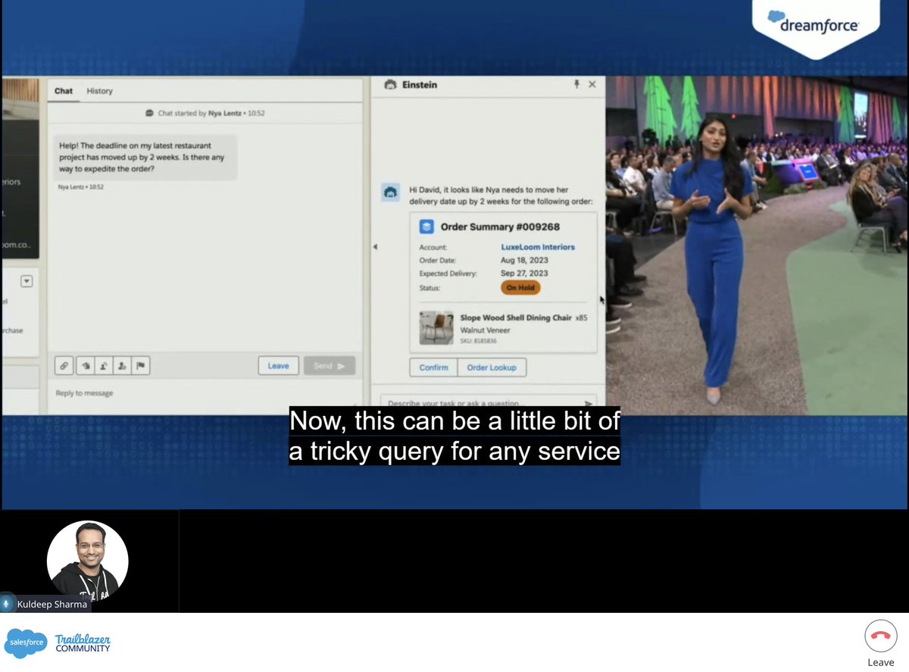Click the chat bubble icon before Chat started
Image resolution: width=909 pixels, height=672 pixels.
[x=150, y=113]
